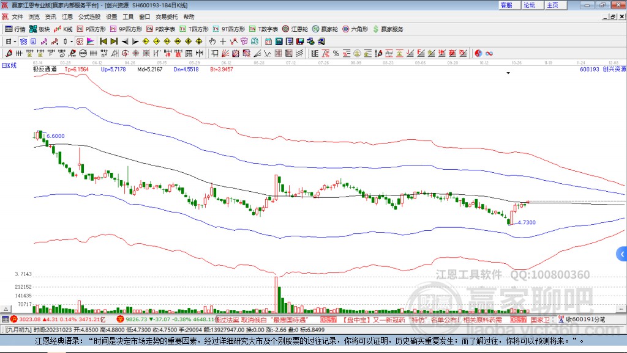
Task: Toggle the highlighted 权 adjust-price icon
Action: coord(80,42)
